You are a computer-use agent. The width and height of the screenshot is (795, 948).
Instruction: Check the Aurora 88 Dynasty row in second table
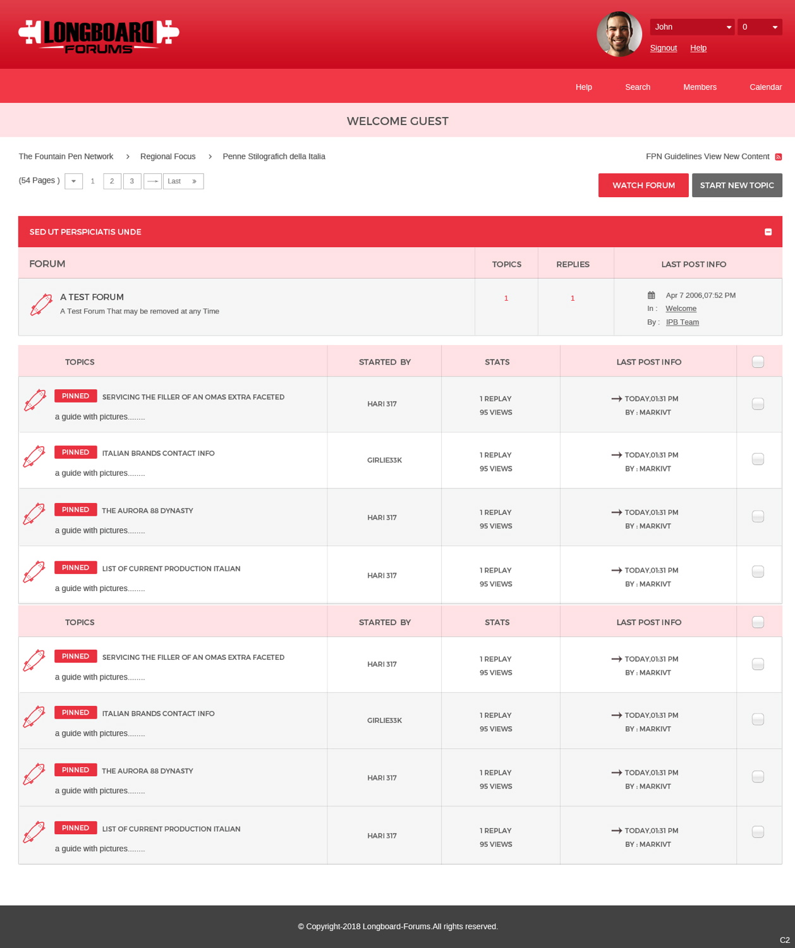coord(758,777)
